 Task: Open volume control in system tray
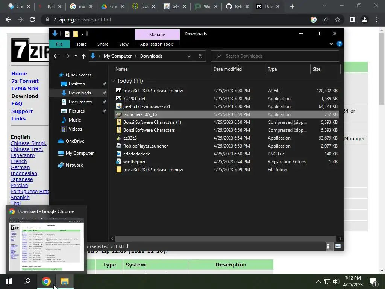(336, 281)
